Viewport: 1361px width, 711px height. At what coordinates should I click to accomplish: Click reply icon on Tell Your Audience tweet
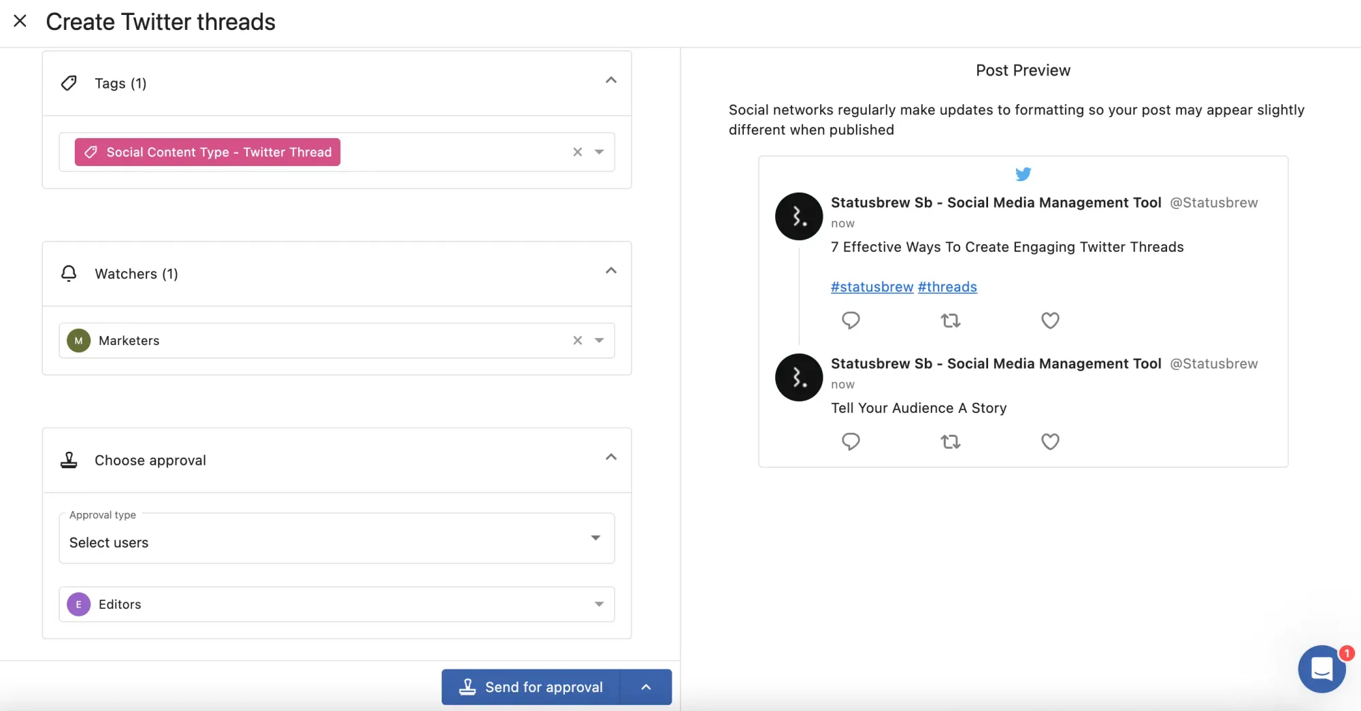[x=851, y=442]
